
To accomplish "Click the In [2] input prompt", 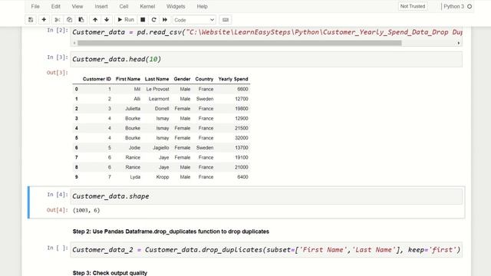I will (58, 31).
